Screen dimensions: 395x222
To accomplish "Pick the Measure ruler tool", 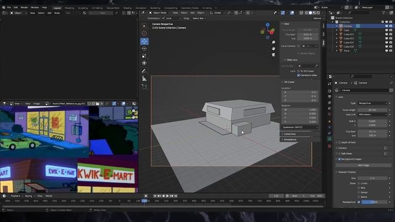I will pos(144,78).
